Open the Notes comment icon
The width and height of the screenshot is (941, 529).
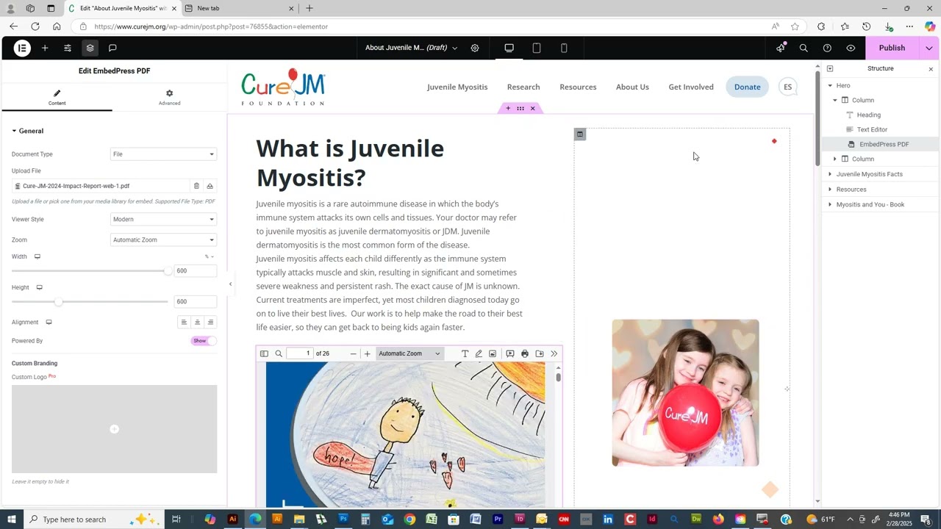coord(112,48)
